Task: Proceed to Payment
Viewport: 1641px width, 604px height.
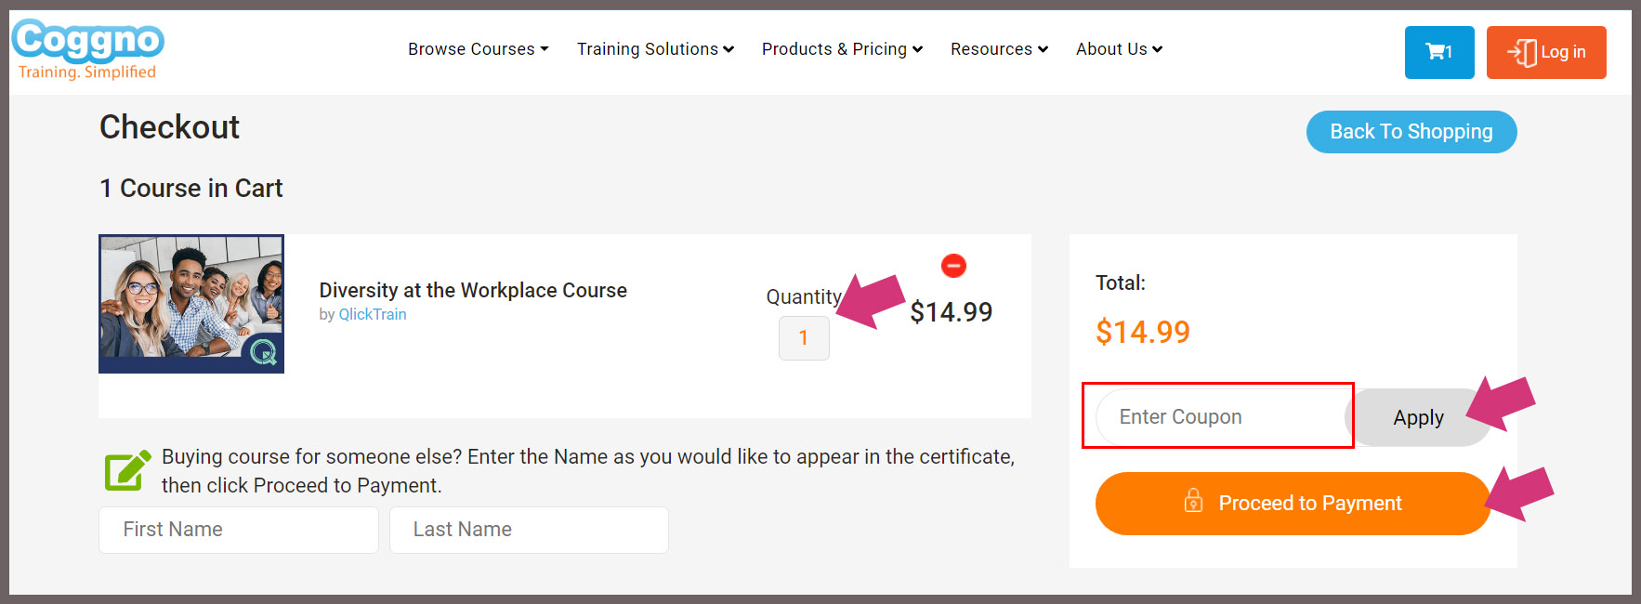Action: coord(1293,503)
